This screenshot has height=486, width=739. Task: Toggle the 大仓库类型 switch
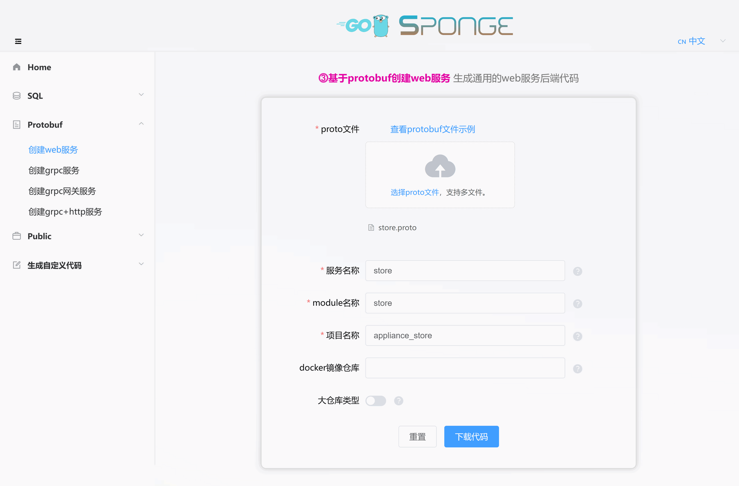pyautogui.click(x=375, y=401)
